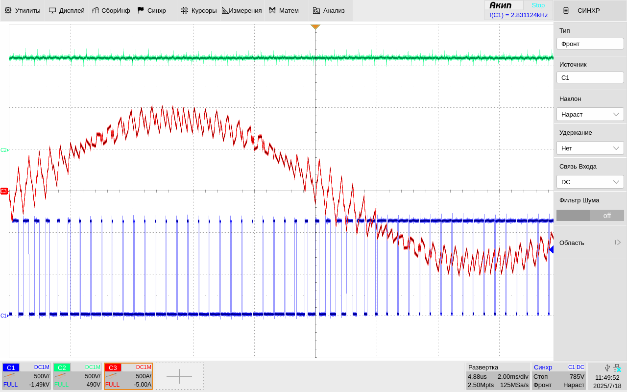Click the trigger source C1 field

point(590,77)
